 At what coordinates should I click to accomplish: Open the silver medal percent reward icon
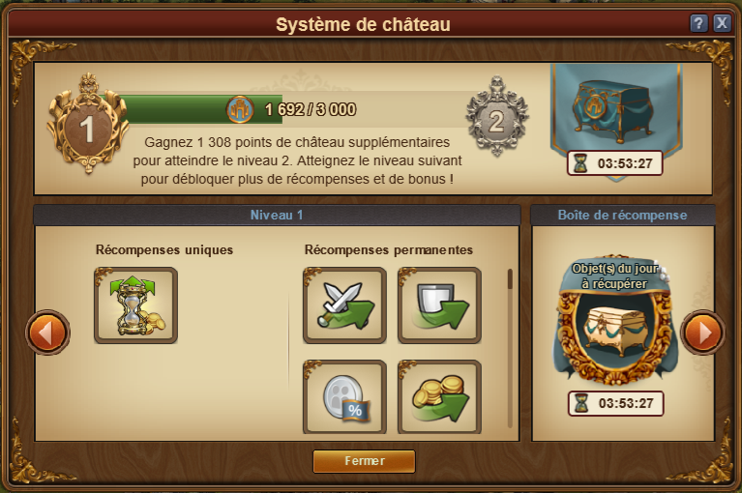click(344, 397)
